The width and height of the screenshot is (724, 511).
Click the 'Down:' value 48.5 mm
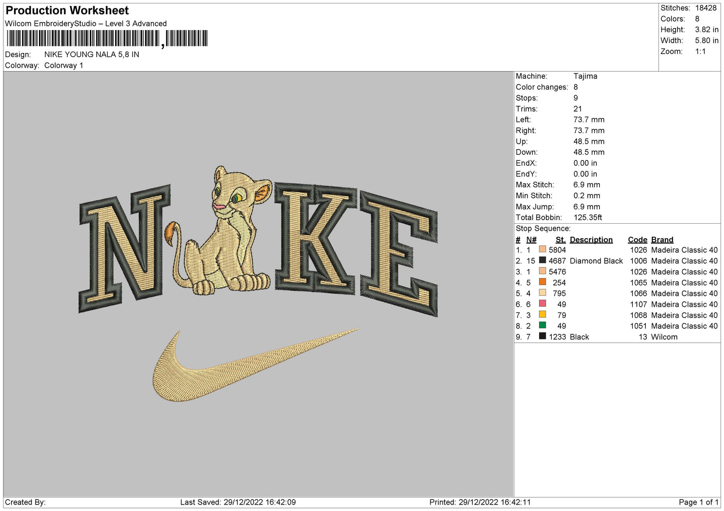[x=589, y=152]
